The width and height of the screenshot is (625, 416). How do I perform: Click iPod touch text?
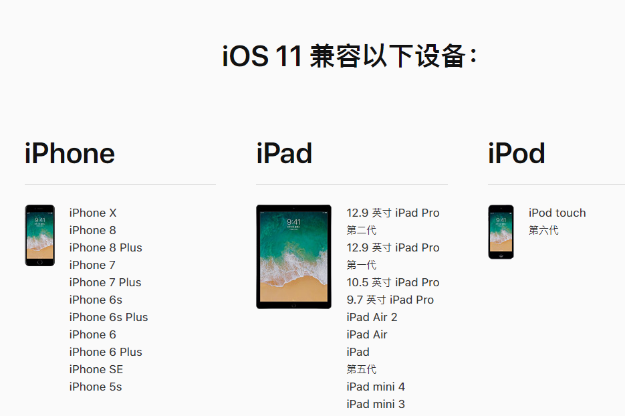[557, 213]
